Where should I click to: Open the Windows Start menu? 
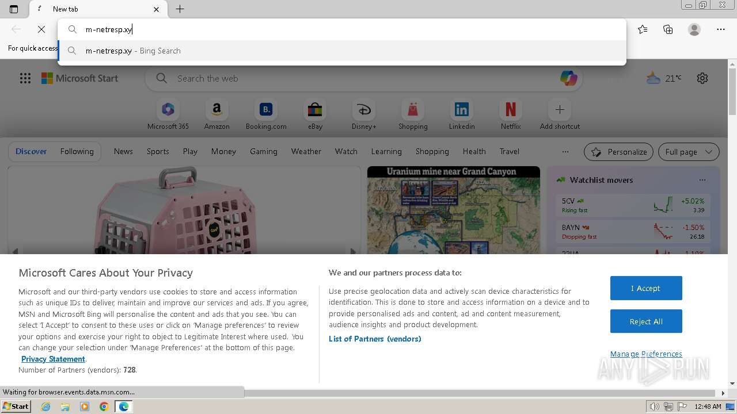click(x=16, y=407)
